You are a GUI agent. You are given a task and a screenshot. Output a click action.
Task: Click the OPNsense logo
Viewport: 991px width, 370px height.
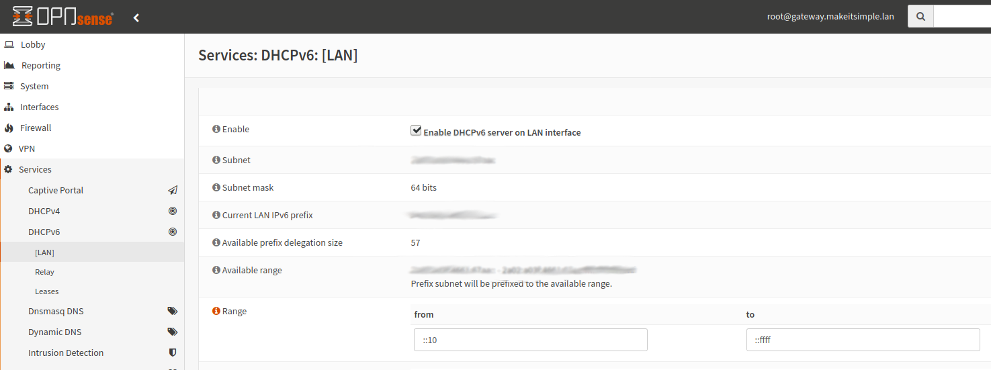pyautogui.click(x=62, y=17)
